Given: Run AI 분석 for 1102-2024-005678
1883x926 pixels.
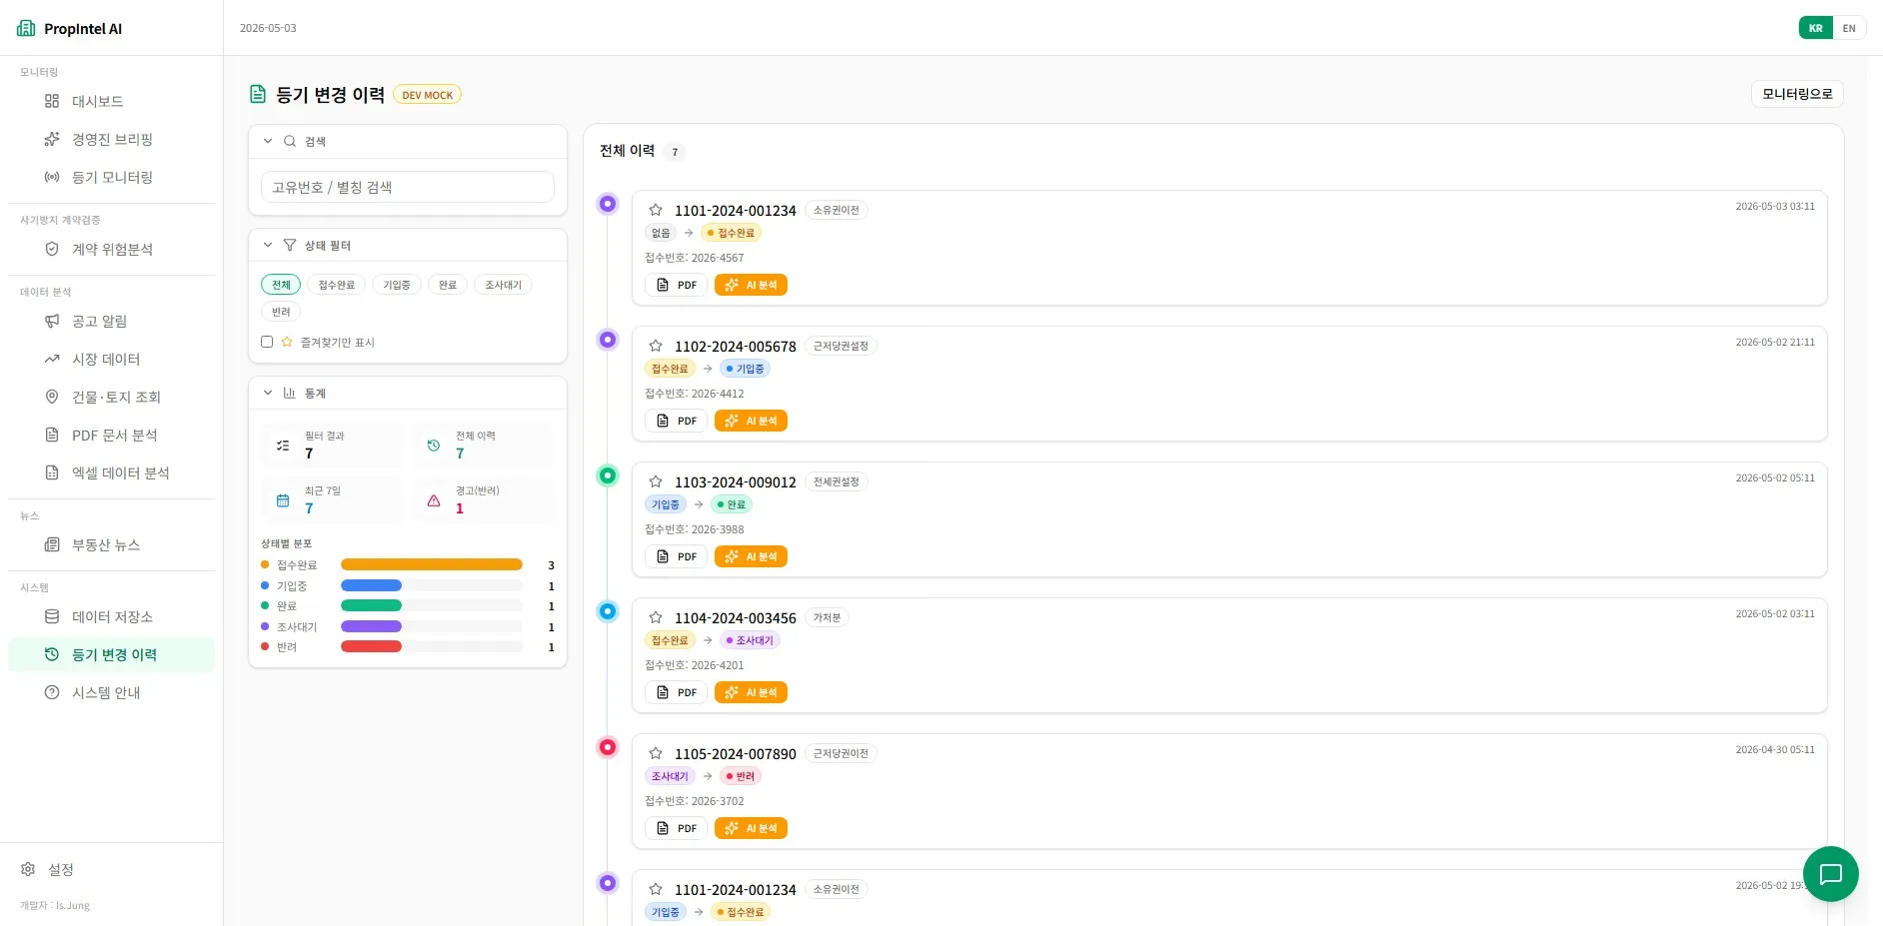Looking at the screenshot, I should tap(751, 421).
